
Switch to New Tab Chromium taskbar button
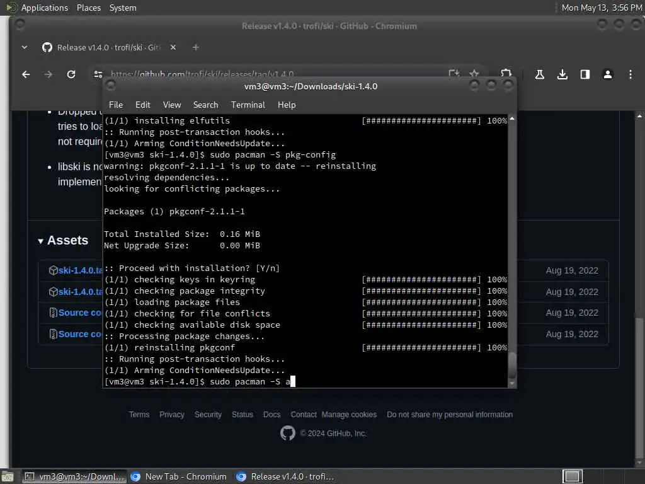click(x=179, y=476)
